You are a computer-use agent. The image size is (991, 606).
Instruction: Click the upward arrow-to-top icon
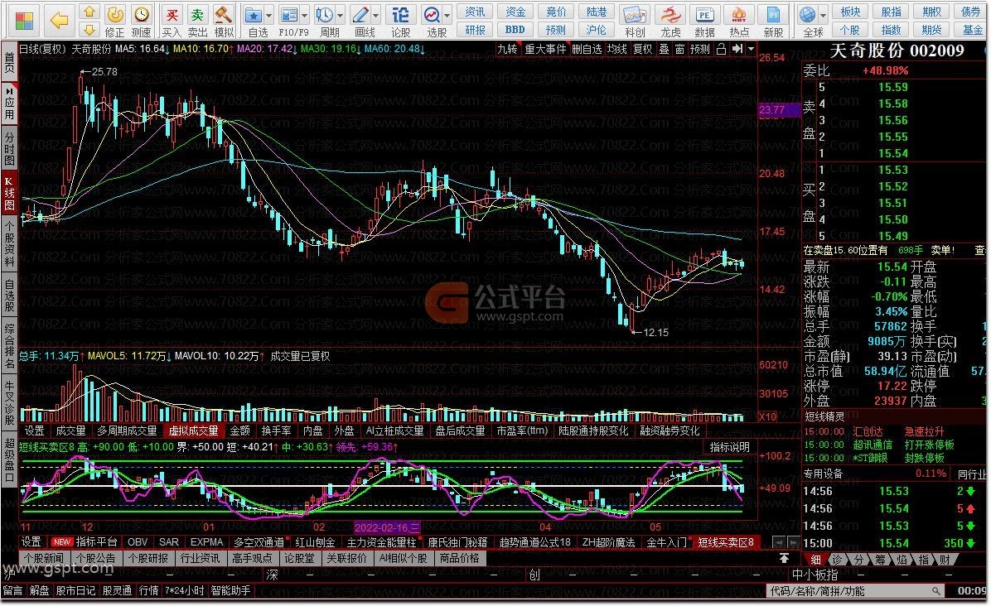click(785, 558)
